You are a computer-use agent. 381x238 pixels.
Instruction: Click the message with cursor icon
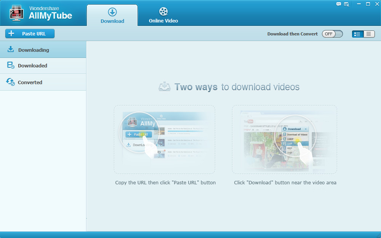[x=346, y=4]
